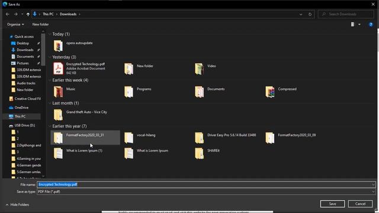This screenshot has height=213, width=379.
Task: Select the Music folder icon
Action: [x=58, y=92]
